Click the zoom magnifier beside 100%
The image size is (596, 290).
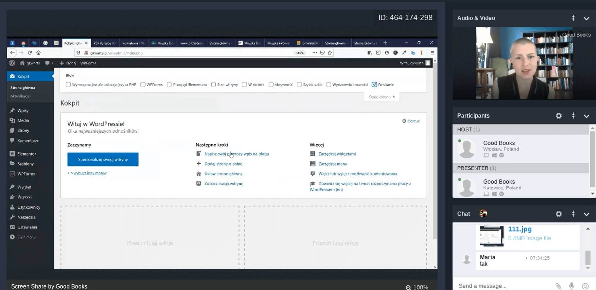408,287
